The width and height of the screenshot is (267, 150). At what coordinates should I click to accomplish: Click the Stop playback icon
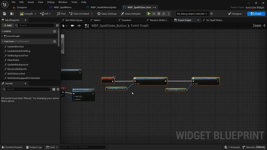(159, 14)
